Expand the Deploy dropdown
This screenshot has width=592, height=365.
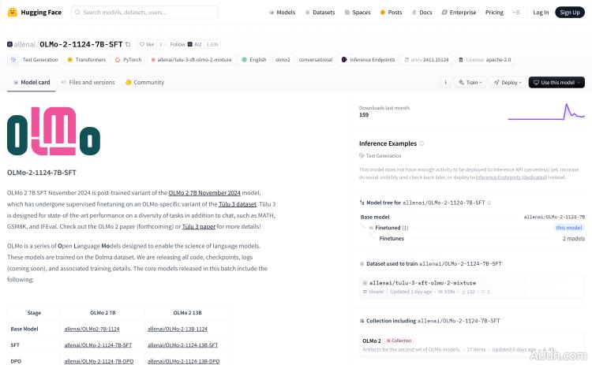coord(508,82)
